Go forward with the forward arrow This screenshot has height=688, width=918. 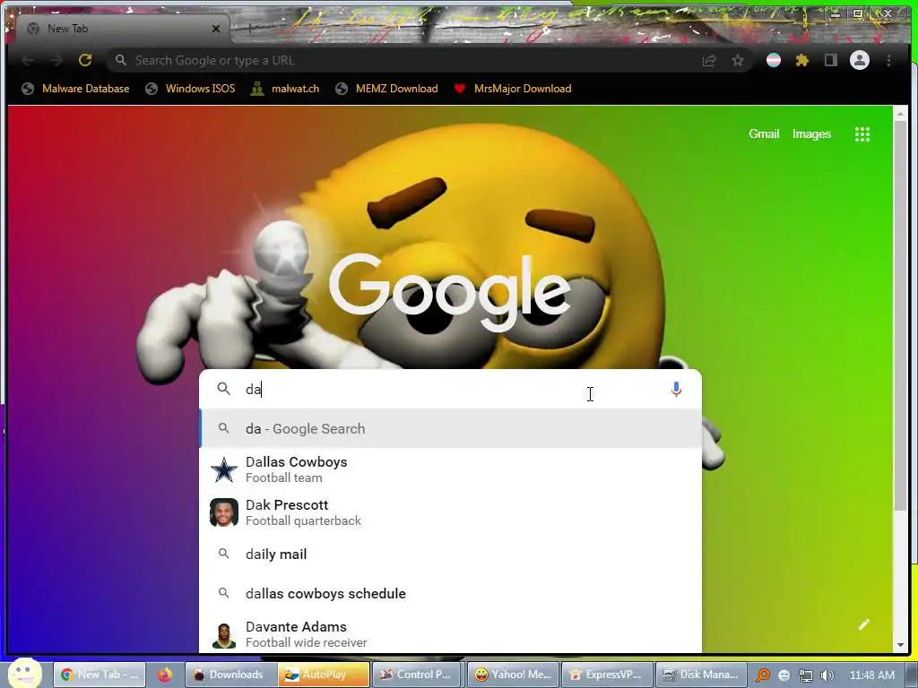click(x=56, y=60)
